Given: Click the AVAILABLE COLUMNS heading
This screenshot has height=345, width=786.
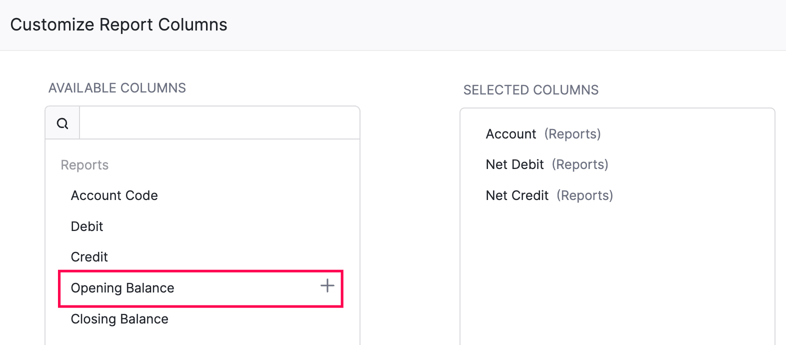Looking at the screenshot, I should click(117, 87).
